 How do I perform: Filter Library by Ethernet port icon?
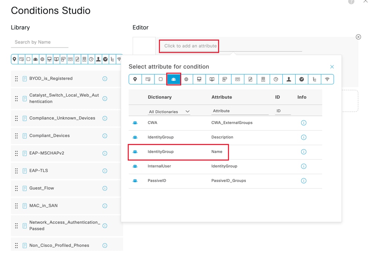coord(70,59)
